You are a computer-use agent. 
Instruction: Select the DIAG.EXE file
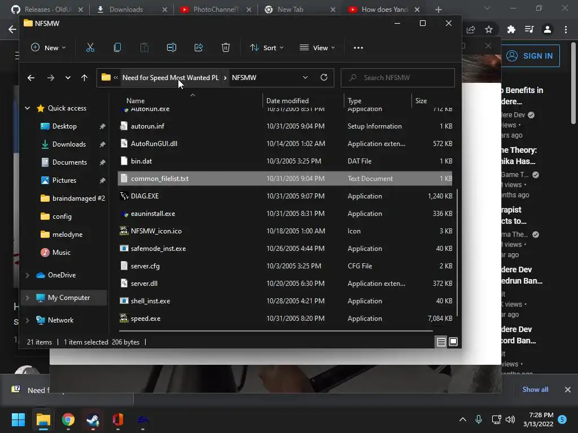click(285, 196)
